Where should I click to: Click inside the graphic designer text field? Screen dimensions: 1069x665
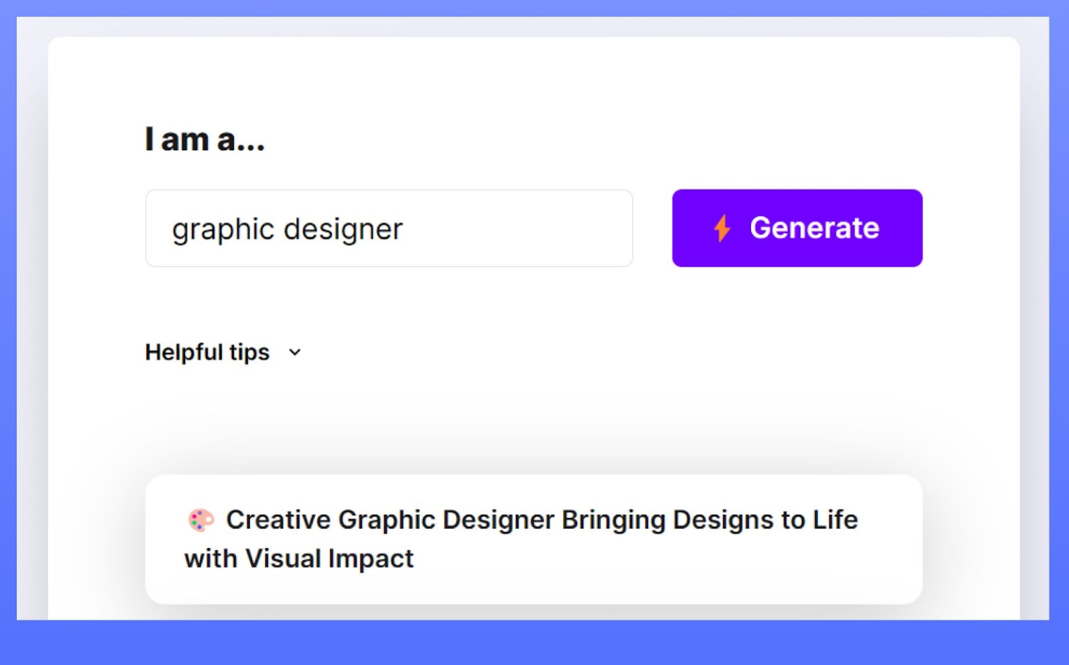[388, 228]
